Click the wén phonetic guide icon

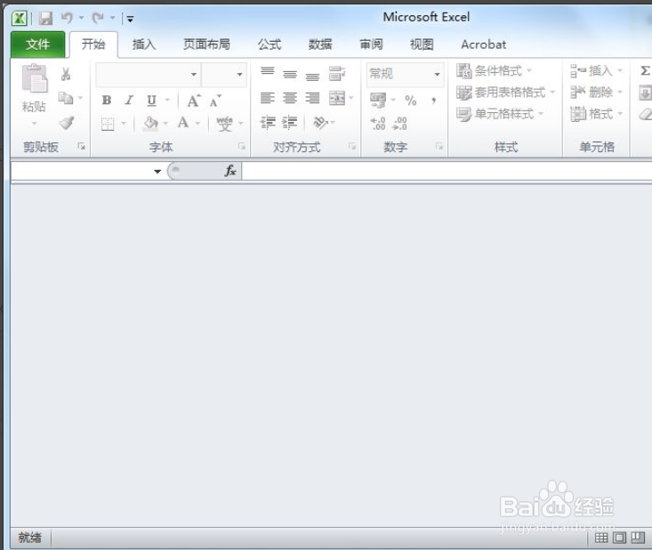(x=224, y=123)
